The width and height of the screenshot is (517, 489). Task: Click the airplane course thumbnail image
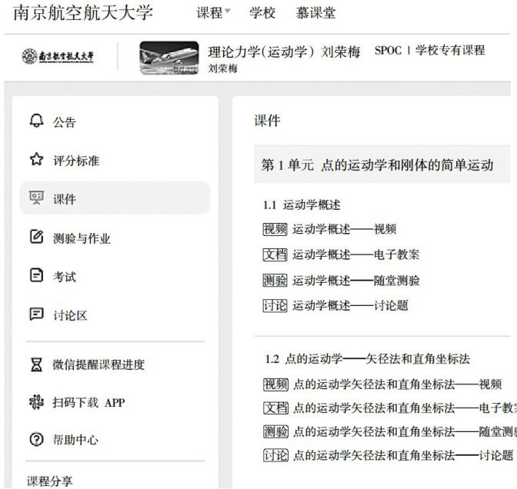pyautogui.click(x=168, y=58)
